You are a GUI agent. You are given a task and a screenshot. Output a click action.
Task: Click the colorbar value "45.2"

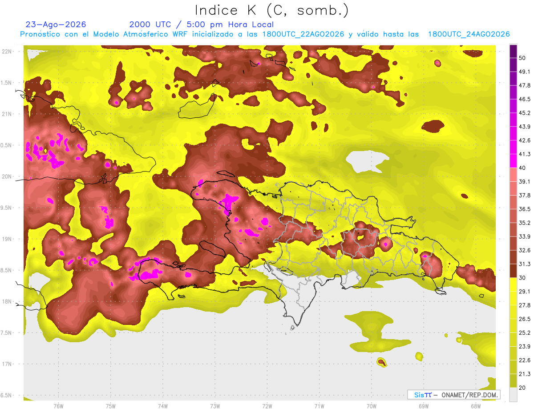coord(525,113)
